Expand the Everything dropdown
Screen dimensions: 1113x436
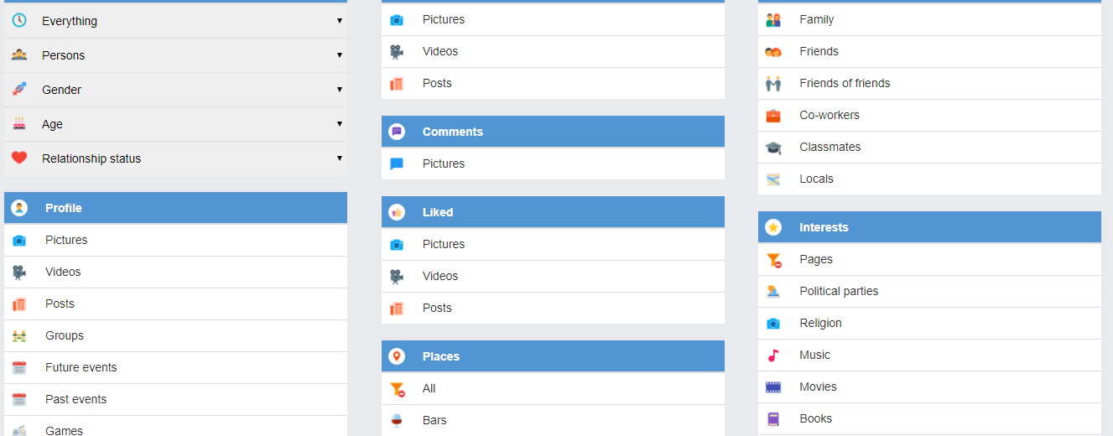point(340,21)
